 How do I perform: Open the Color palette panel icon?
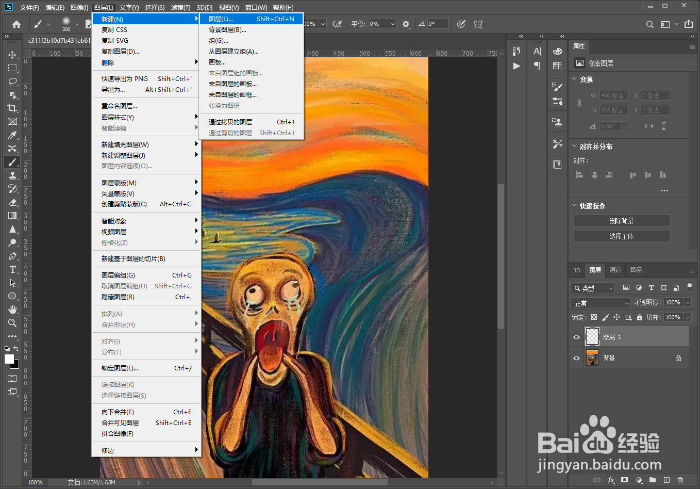point(557,51)
